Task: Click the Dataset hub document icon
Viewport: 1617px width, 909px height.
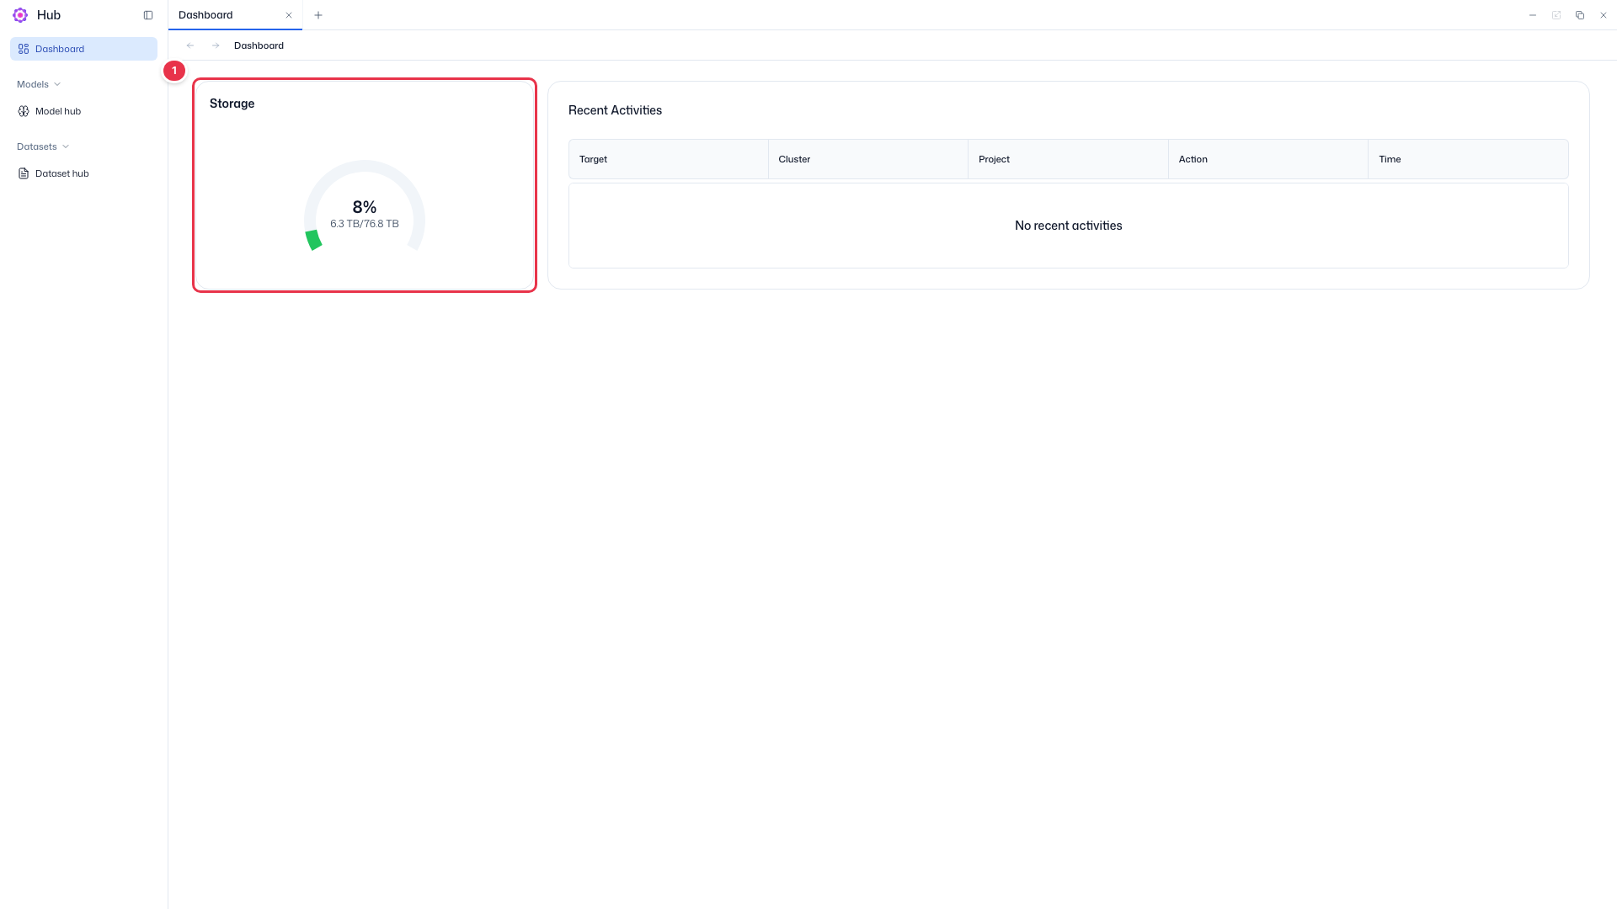Action: pyautogui.click(x=24, y=173)
